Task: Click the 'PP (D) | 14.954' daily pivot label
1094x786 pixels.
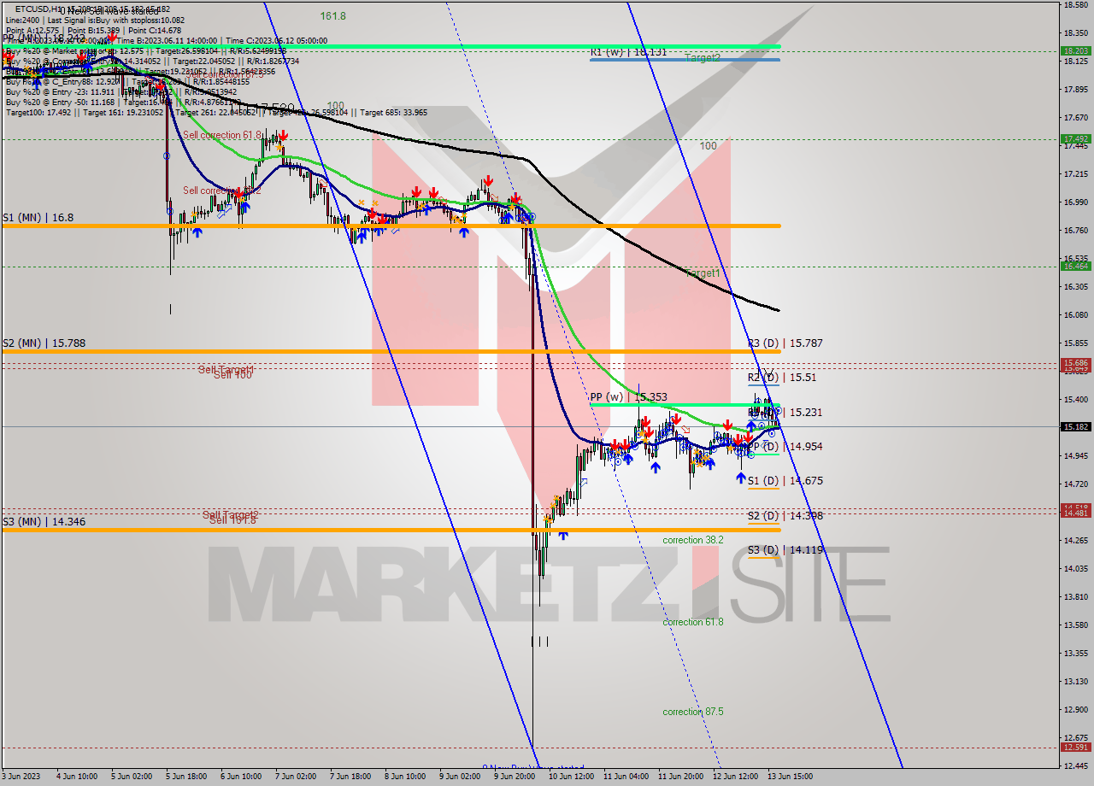Action: [785, 447]
